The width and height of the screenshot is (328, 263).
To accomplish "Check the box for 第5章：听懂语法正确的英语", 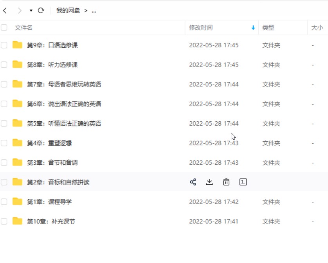I will pyautogui.click(x=4, y=123).
